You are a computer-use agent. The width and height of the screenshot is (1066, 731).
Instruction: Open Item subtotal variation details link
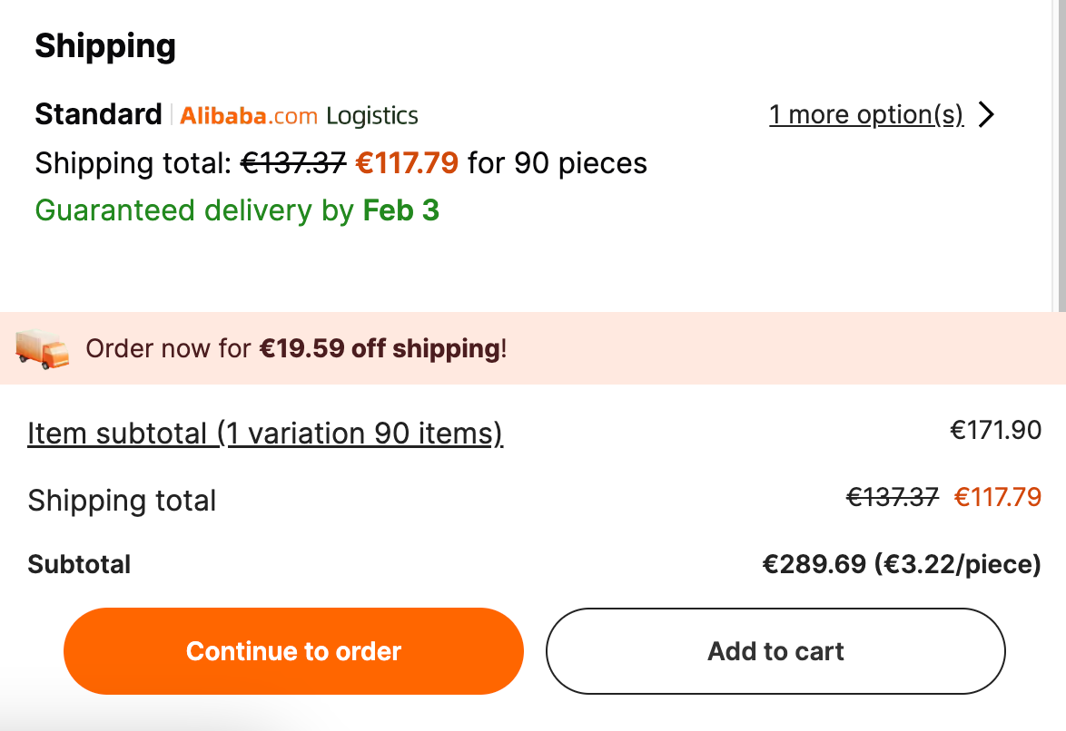click(265, 434)
